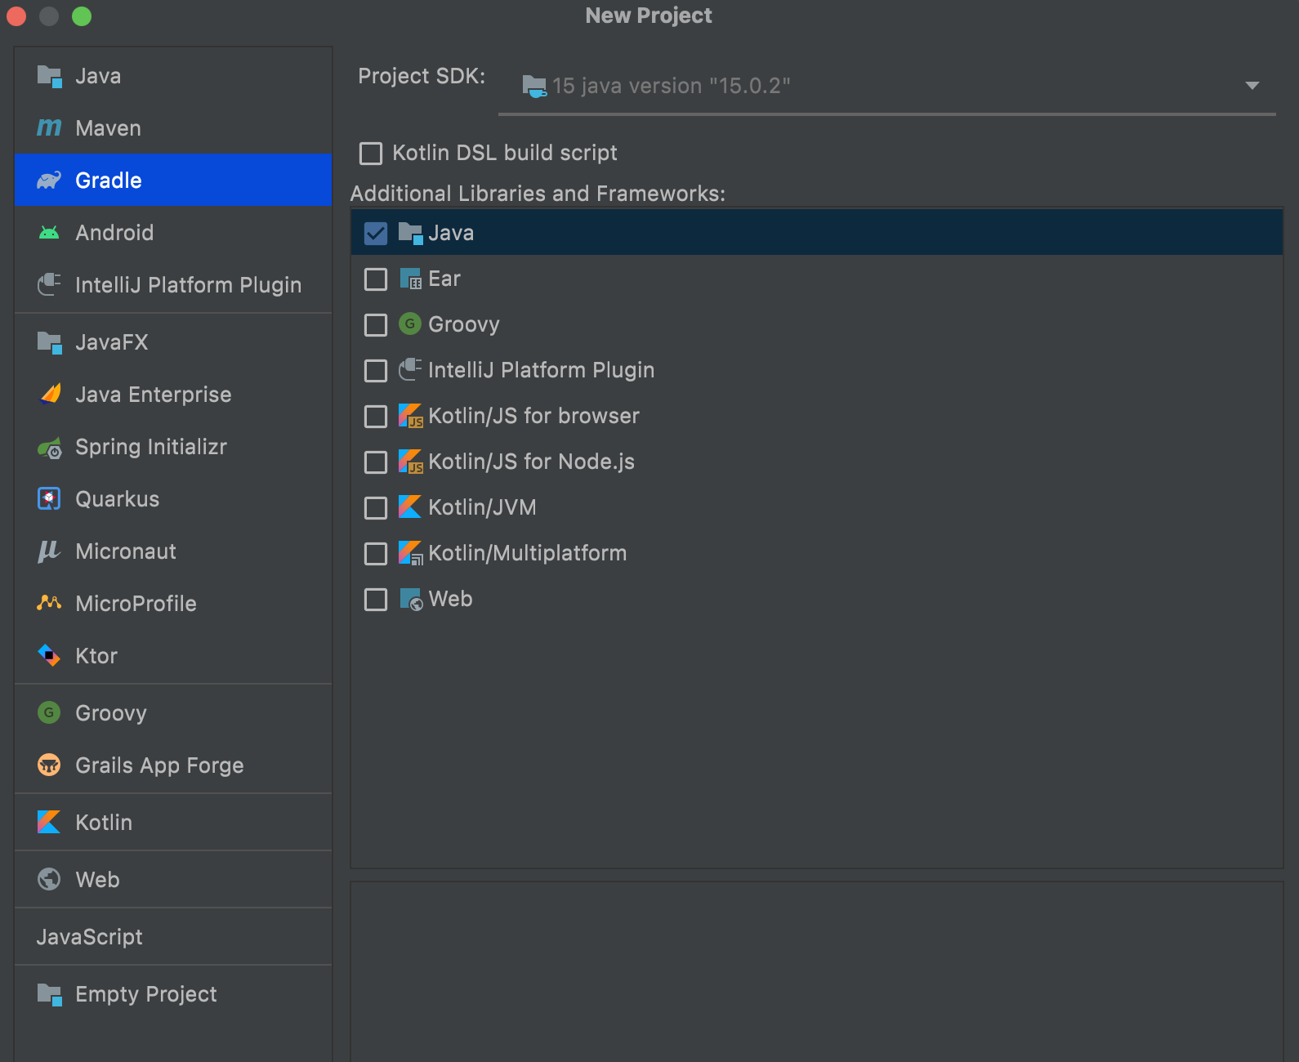Click the Maven 'm' icon
Viewport: 1299px width, 1062px height.
click(x=49, y=128)
